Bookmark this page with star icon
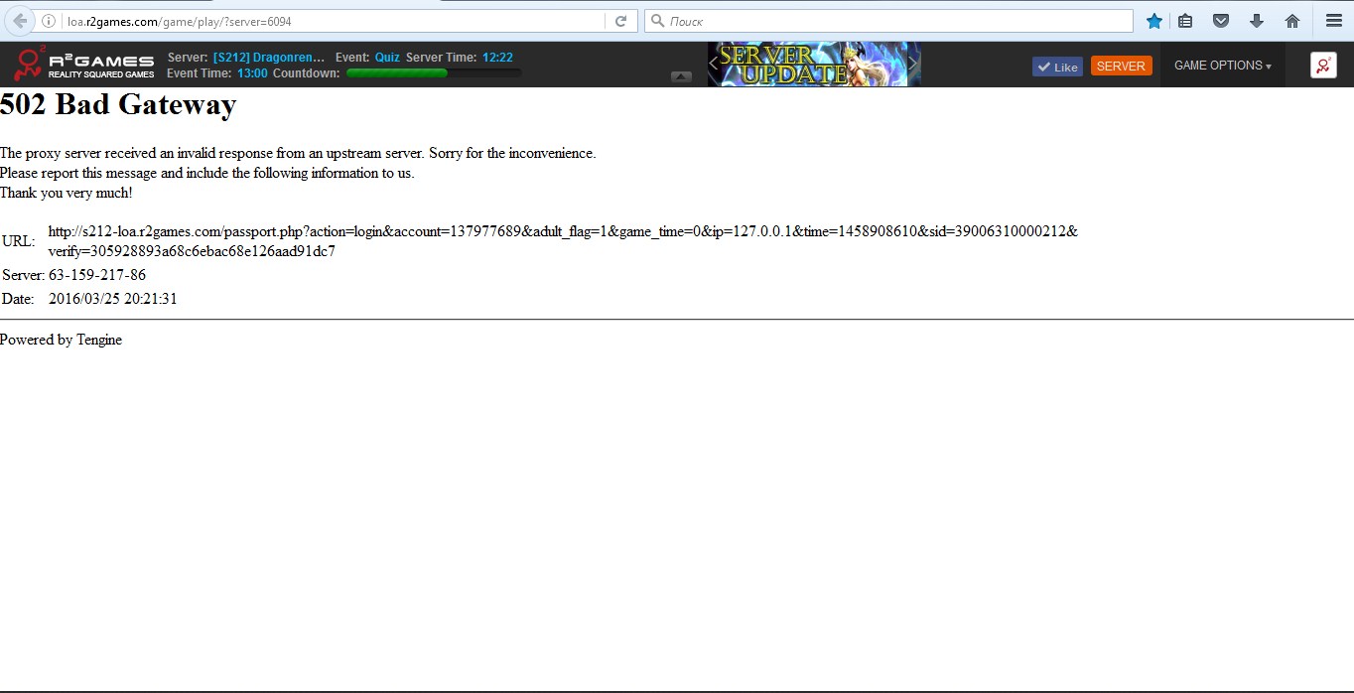Screen dimensions: 1354x693 [x=1153, y=21]
